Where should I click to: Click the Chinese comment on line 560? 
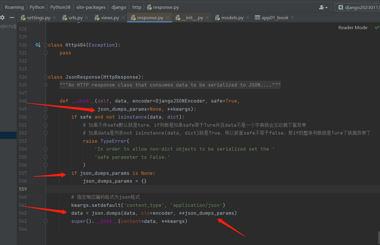(x=106, y=197)
